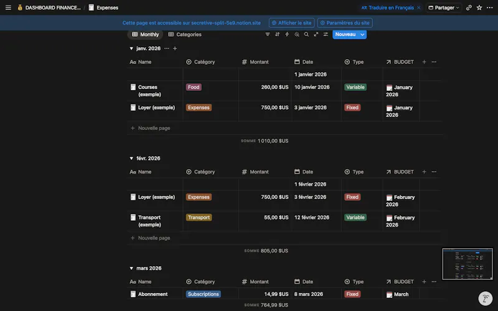Viewport: 498px width, 311px height.
Task: Open the database search magnifier
Action: tap(306, 34)
